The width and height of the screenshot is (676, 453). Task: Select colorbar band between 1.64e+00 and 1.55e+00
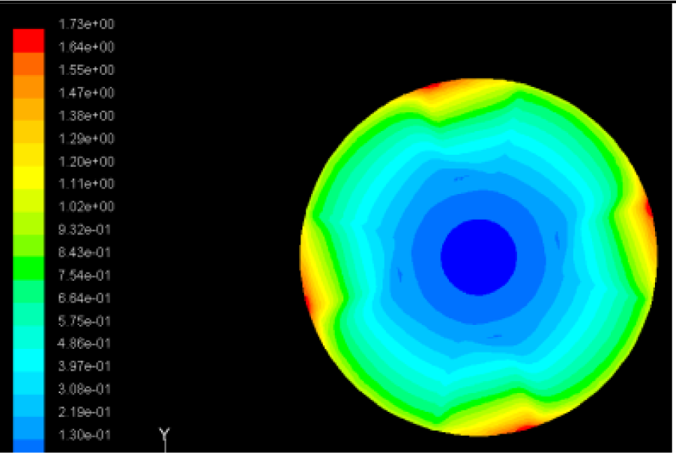tap(28, 64)
